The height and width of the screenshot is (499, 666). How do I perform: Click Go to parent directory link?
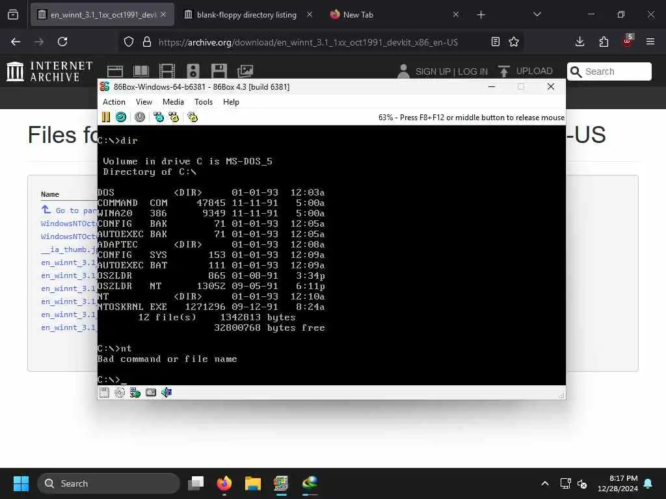click(x=70, y=210)
